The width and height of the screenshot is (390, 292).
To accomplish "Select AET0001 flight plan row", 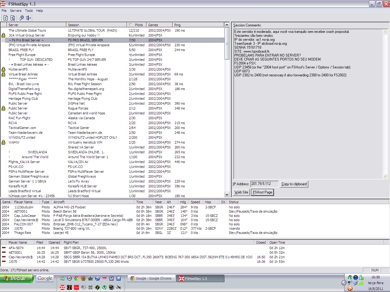I will (x=195, y=252).
